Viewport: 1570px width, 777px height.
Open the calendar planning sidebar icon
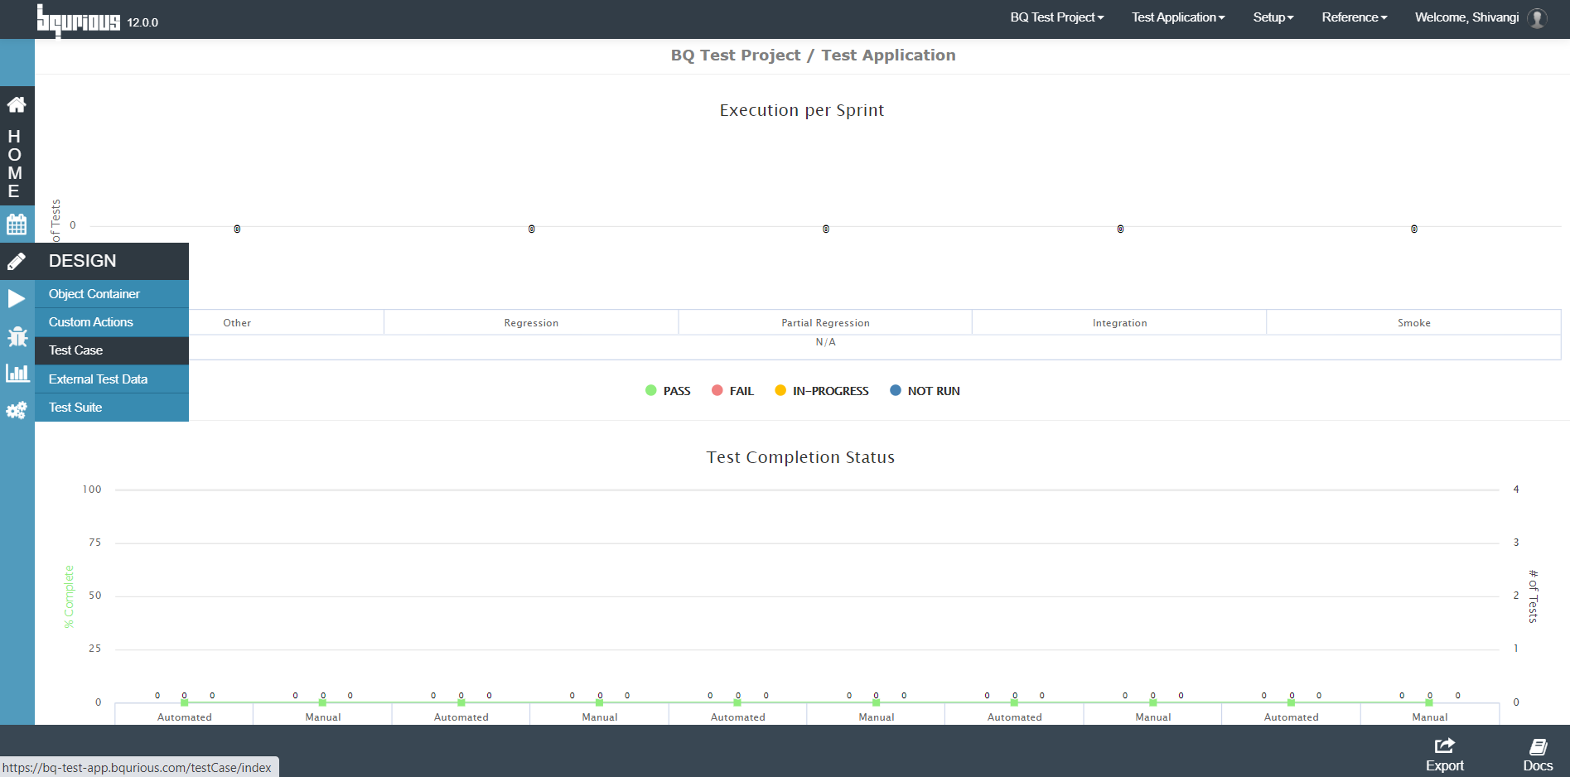[17, 224]
